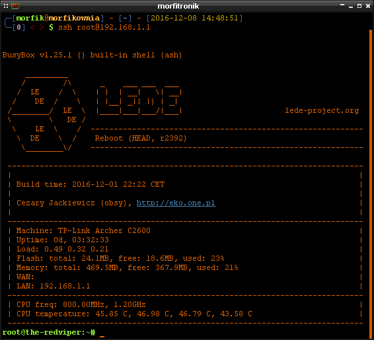The height and width of the screenshot is (340, 374).
Task: Click 'Build time: 2016-12-01 22:22 CET' line
Action: (x=91, y=184)
